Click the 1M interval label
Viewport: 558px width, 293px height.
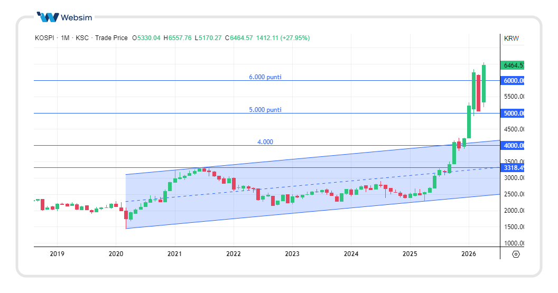[x=65, y=38]
